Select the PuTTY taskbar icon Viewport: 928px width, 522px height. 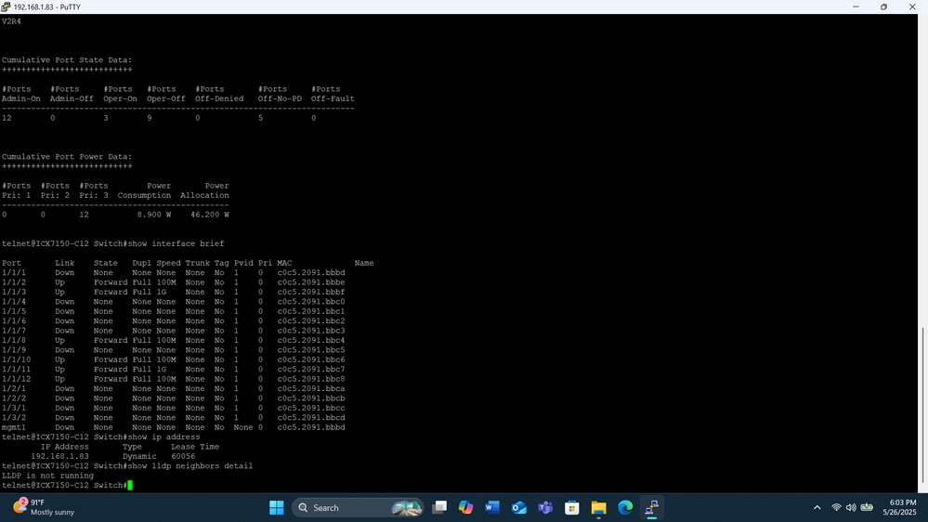coord(651,508)
